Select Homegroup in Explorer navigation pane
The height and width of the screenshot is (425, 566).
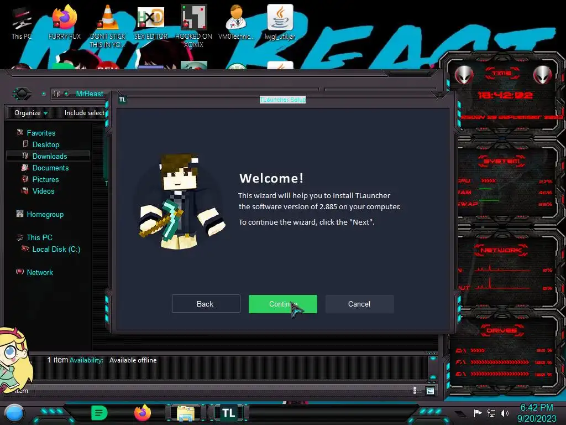pos(45,214)
